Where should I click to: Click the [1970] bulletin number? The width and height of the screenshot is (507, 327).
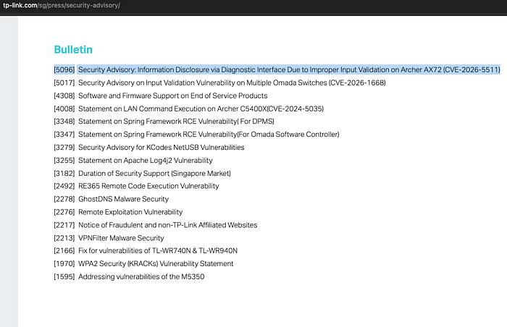(x=64, y=263)
